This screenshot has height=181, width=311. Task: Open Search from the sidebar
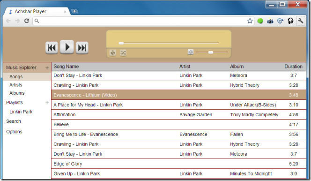pyautogui.click(x=14, y=121)
